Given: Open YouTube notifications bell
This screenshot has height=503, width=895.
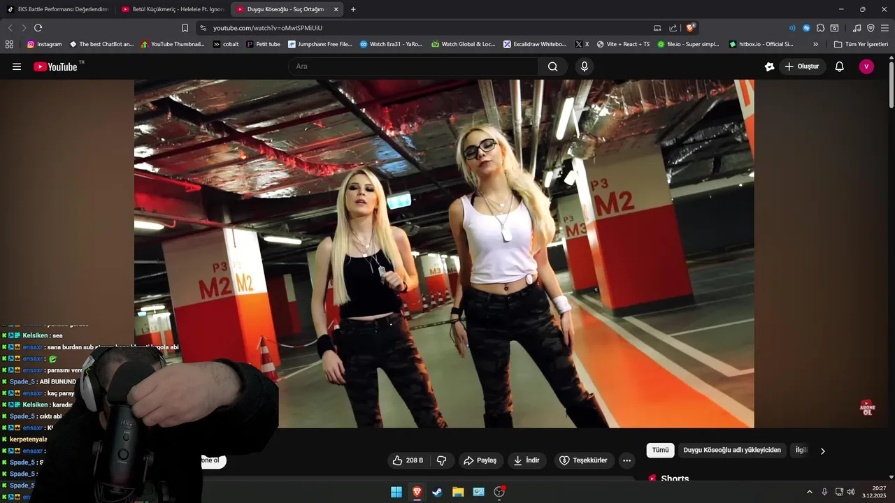Looking at the screenshot, I should (x=840, y=66).
